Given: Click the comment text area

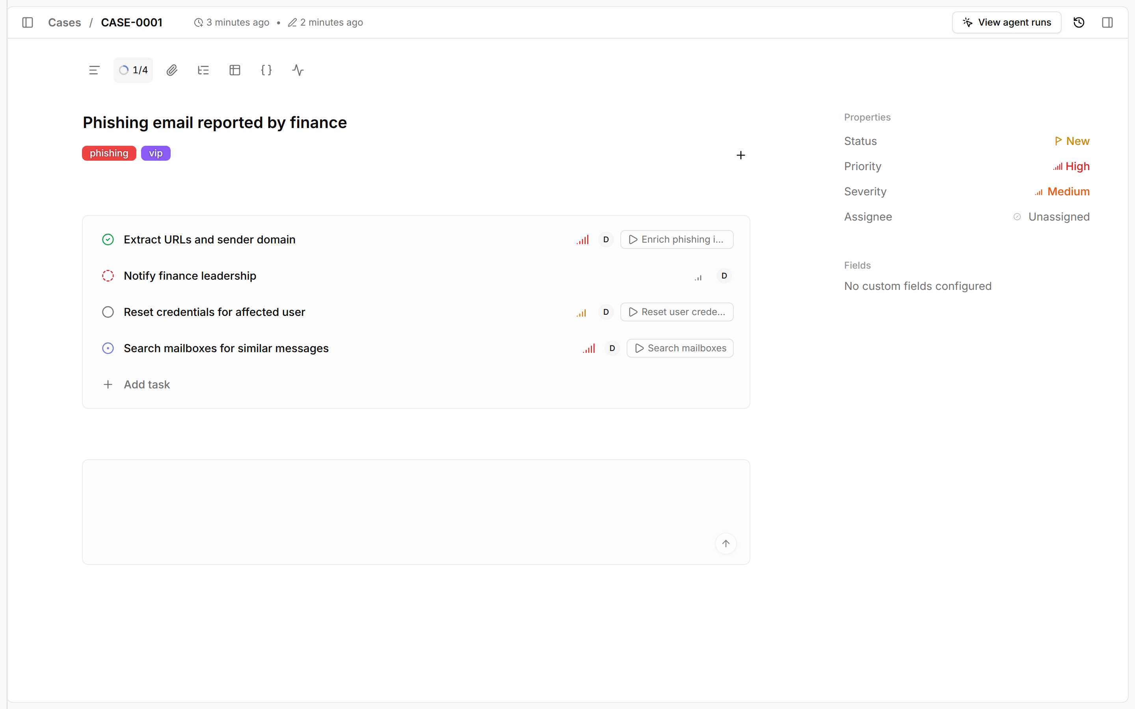Looking at the screenshot, I should click(x=415, y=512).
